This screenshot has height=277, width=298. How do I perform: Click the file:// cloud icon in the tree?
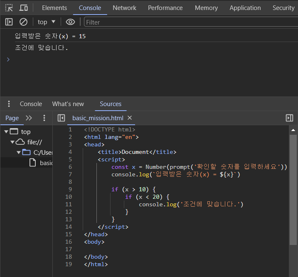pos(20,142)
